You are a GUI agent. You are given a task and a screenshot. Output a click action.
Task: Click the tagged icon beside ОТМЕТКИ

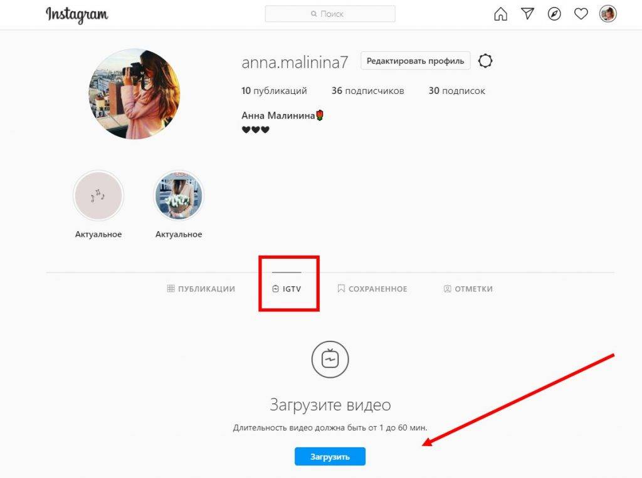tap(447, 289)
